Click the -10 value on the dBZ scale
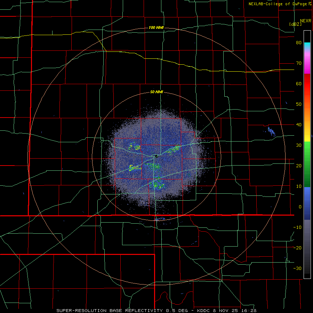Screen dimensions: 313x313 coord(297,227)
